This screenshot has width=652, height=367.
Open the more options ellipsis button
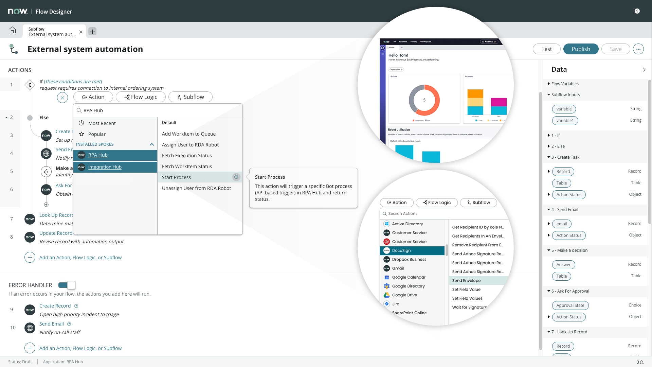click(x=638, y=49)
